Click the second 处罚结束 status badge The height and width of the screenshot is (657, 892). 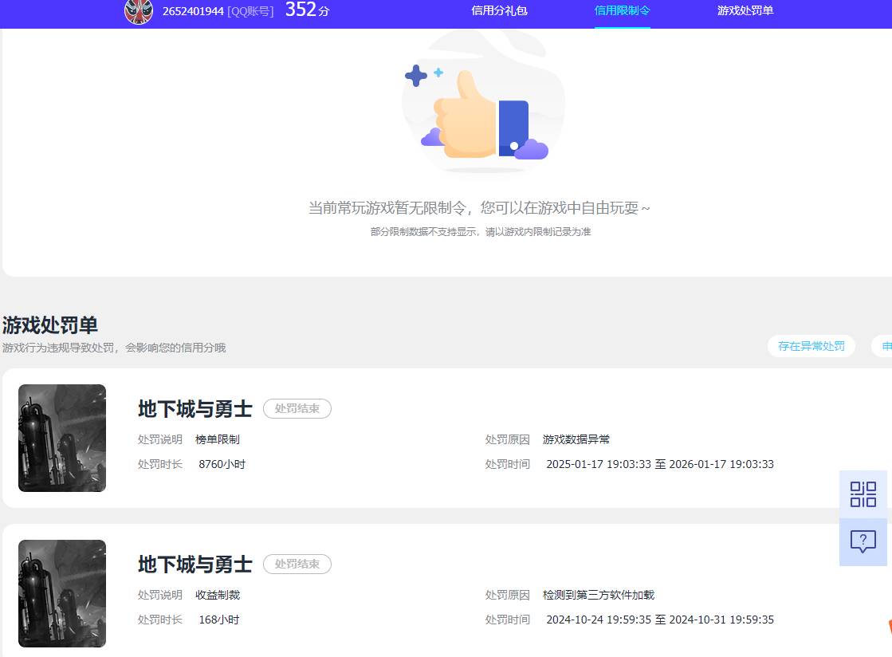297,564
